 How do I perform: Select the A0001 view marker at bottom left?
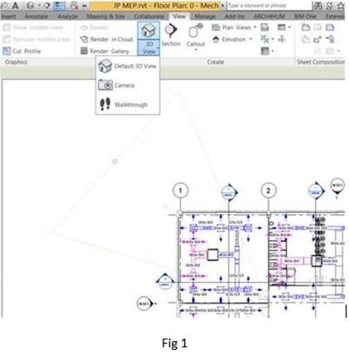pos(145,304)
